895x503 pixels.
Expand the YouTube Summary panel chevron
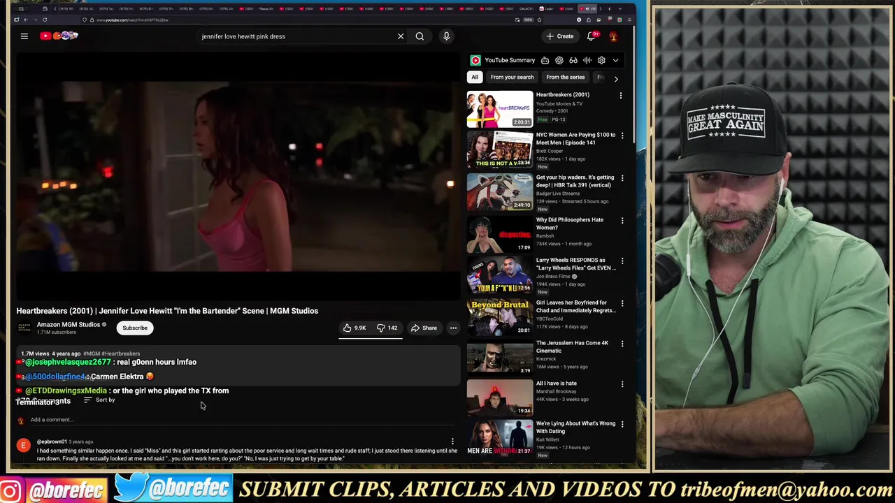(615, 60)
